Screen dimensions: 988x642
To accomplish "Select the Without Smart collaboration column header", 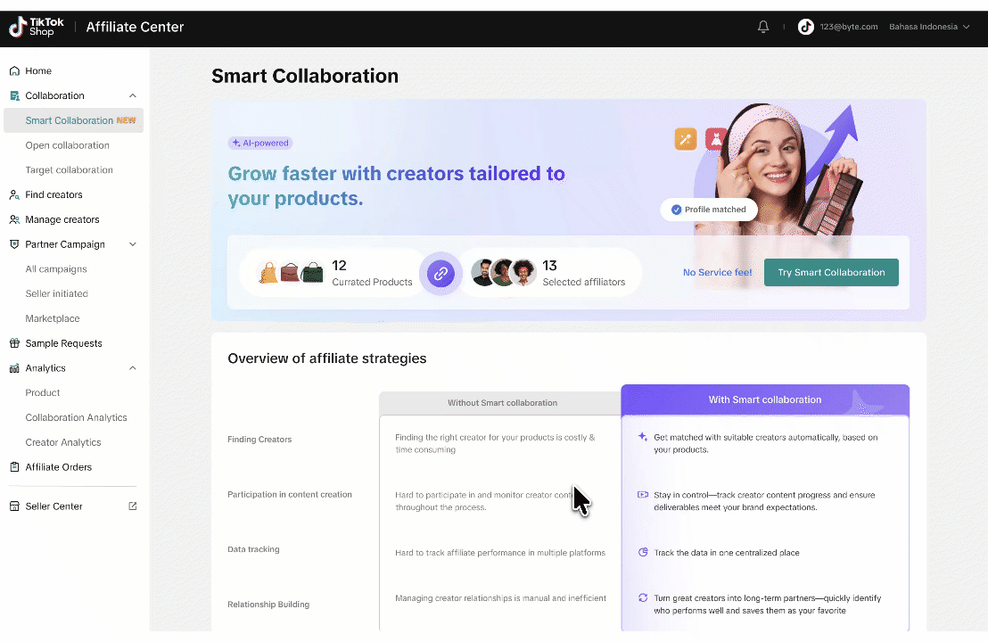I will coord(500,403).
